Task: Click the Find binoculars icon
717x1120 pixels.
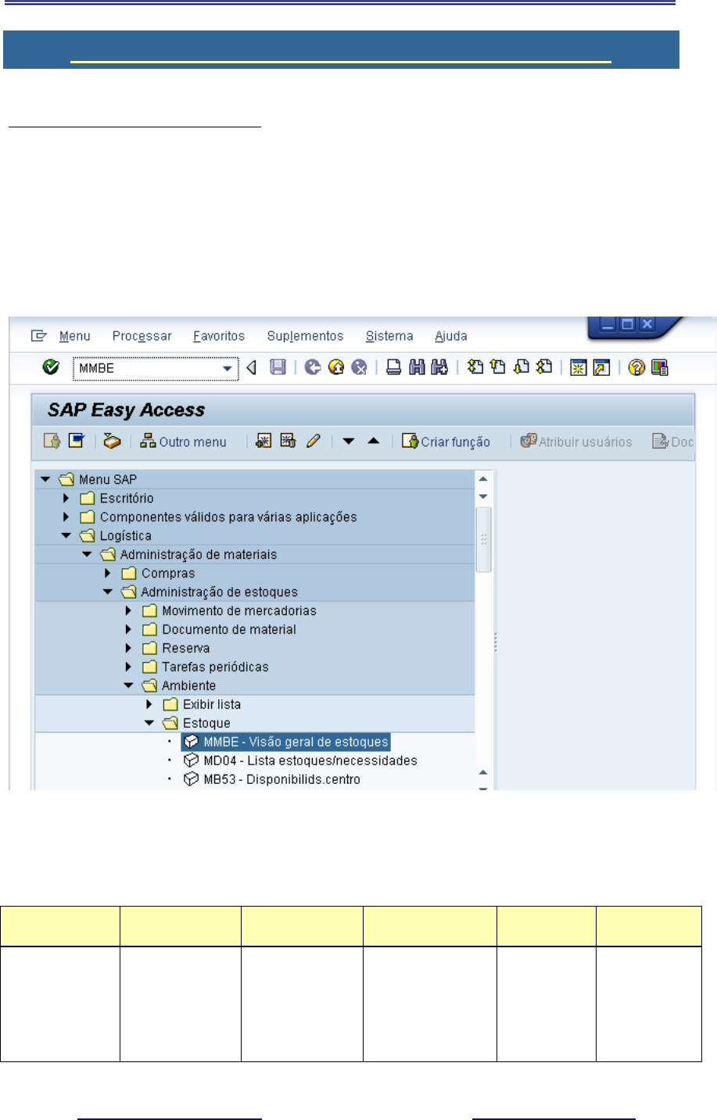Action: (418, 367)
